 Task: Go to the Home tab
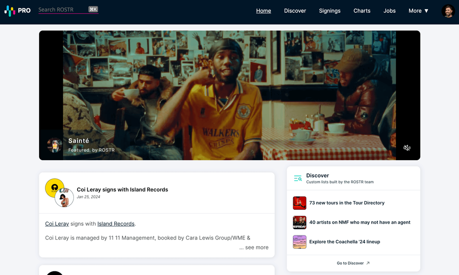(263, 11)
